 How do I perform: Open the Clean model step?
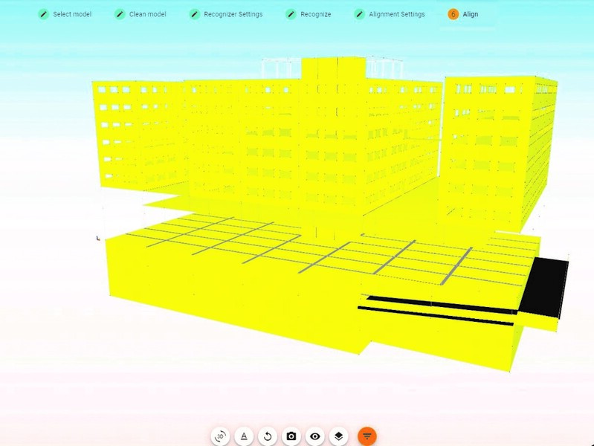[148, 14]
